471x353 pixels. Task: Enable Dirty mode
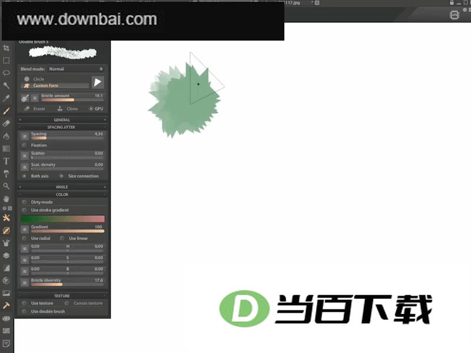[37, 202]
